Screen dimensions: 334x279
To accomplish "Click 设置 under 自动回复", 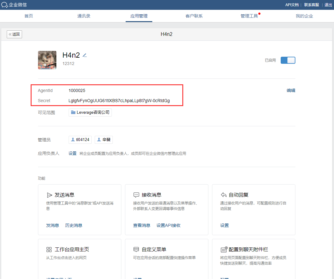I will pos(225,226).
